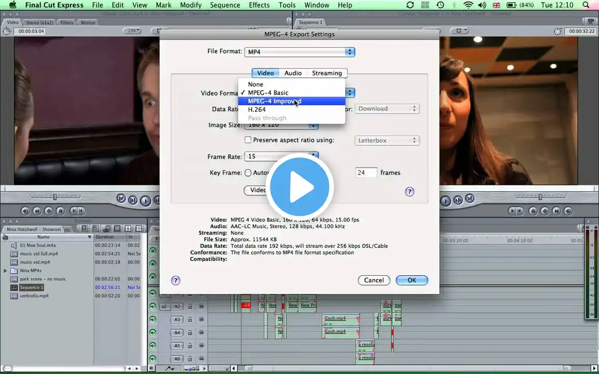
Task: Open Canvas view options dropdown
Action: point(459,31)
